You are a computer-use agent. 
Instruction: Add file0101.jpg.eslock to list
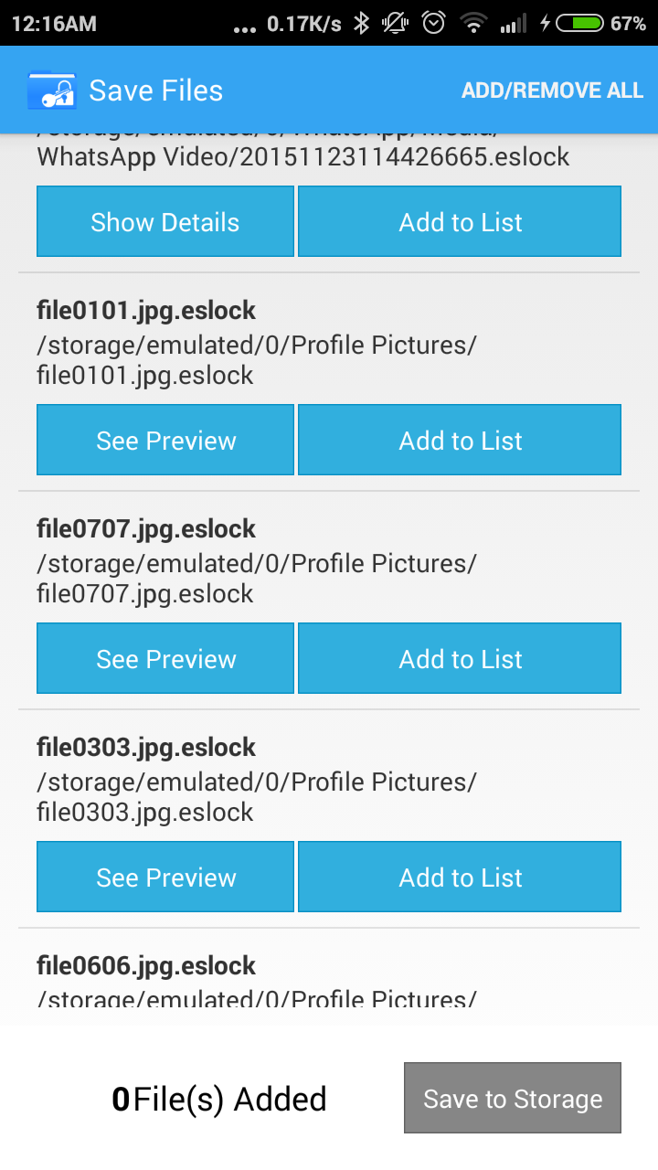coord(460,441)
